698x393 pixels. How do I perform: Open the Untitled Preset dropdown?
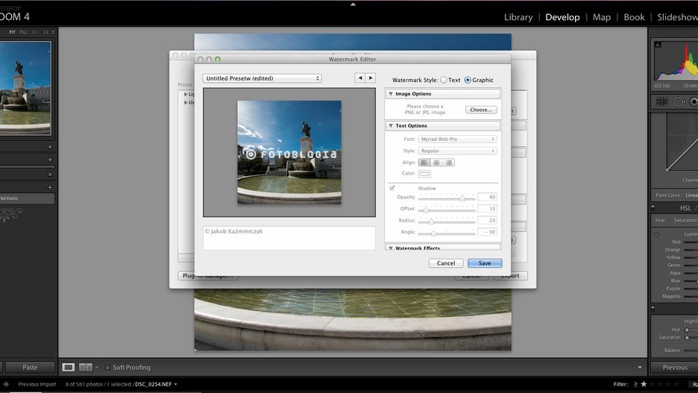tap(262, 78)
